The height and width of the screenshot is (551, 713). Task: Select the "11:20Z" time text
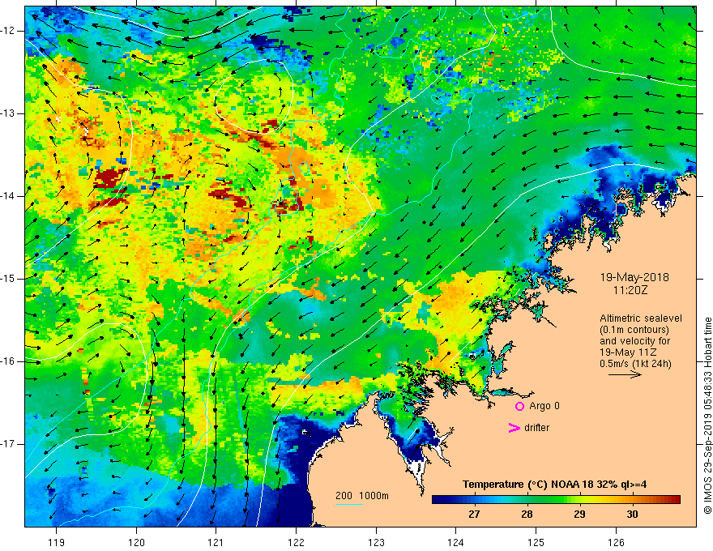coord(630,290)
